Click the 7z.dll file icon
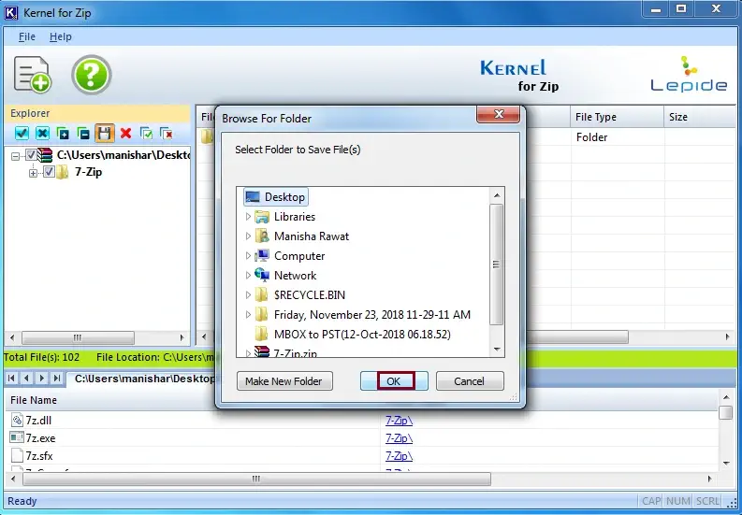The height and width of the screenshot is (515, 742). 17,420
